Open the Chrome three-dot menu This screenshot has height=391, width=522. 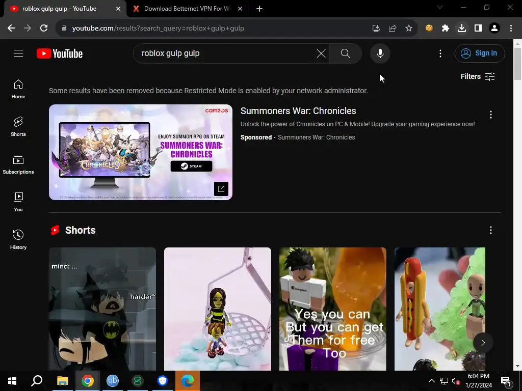[x=511, y=29]
